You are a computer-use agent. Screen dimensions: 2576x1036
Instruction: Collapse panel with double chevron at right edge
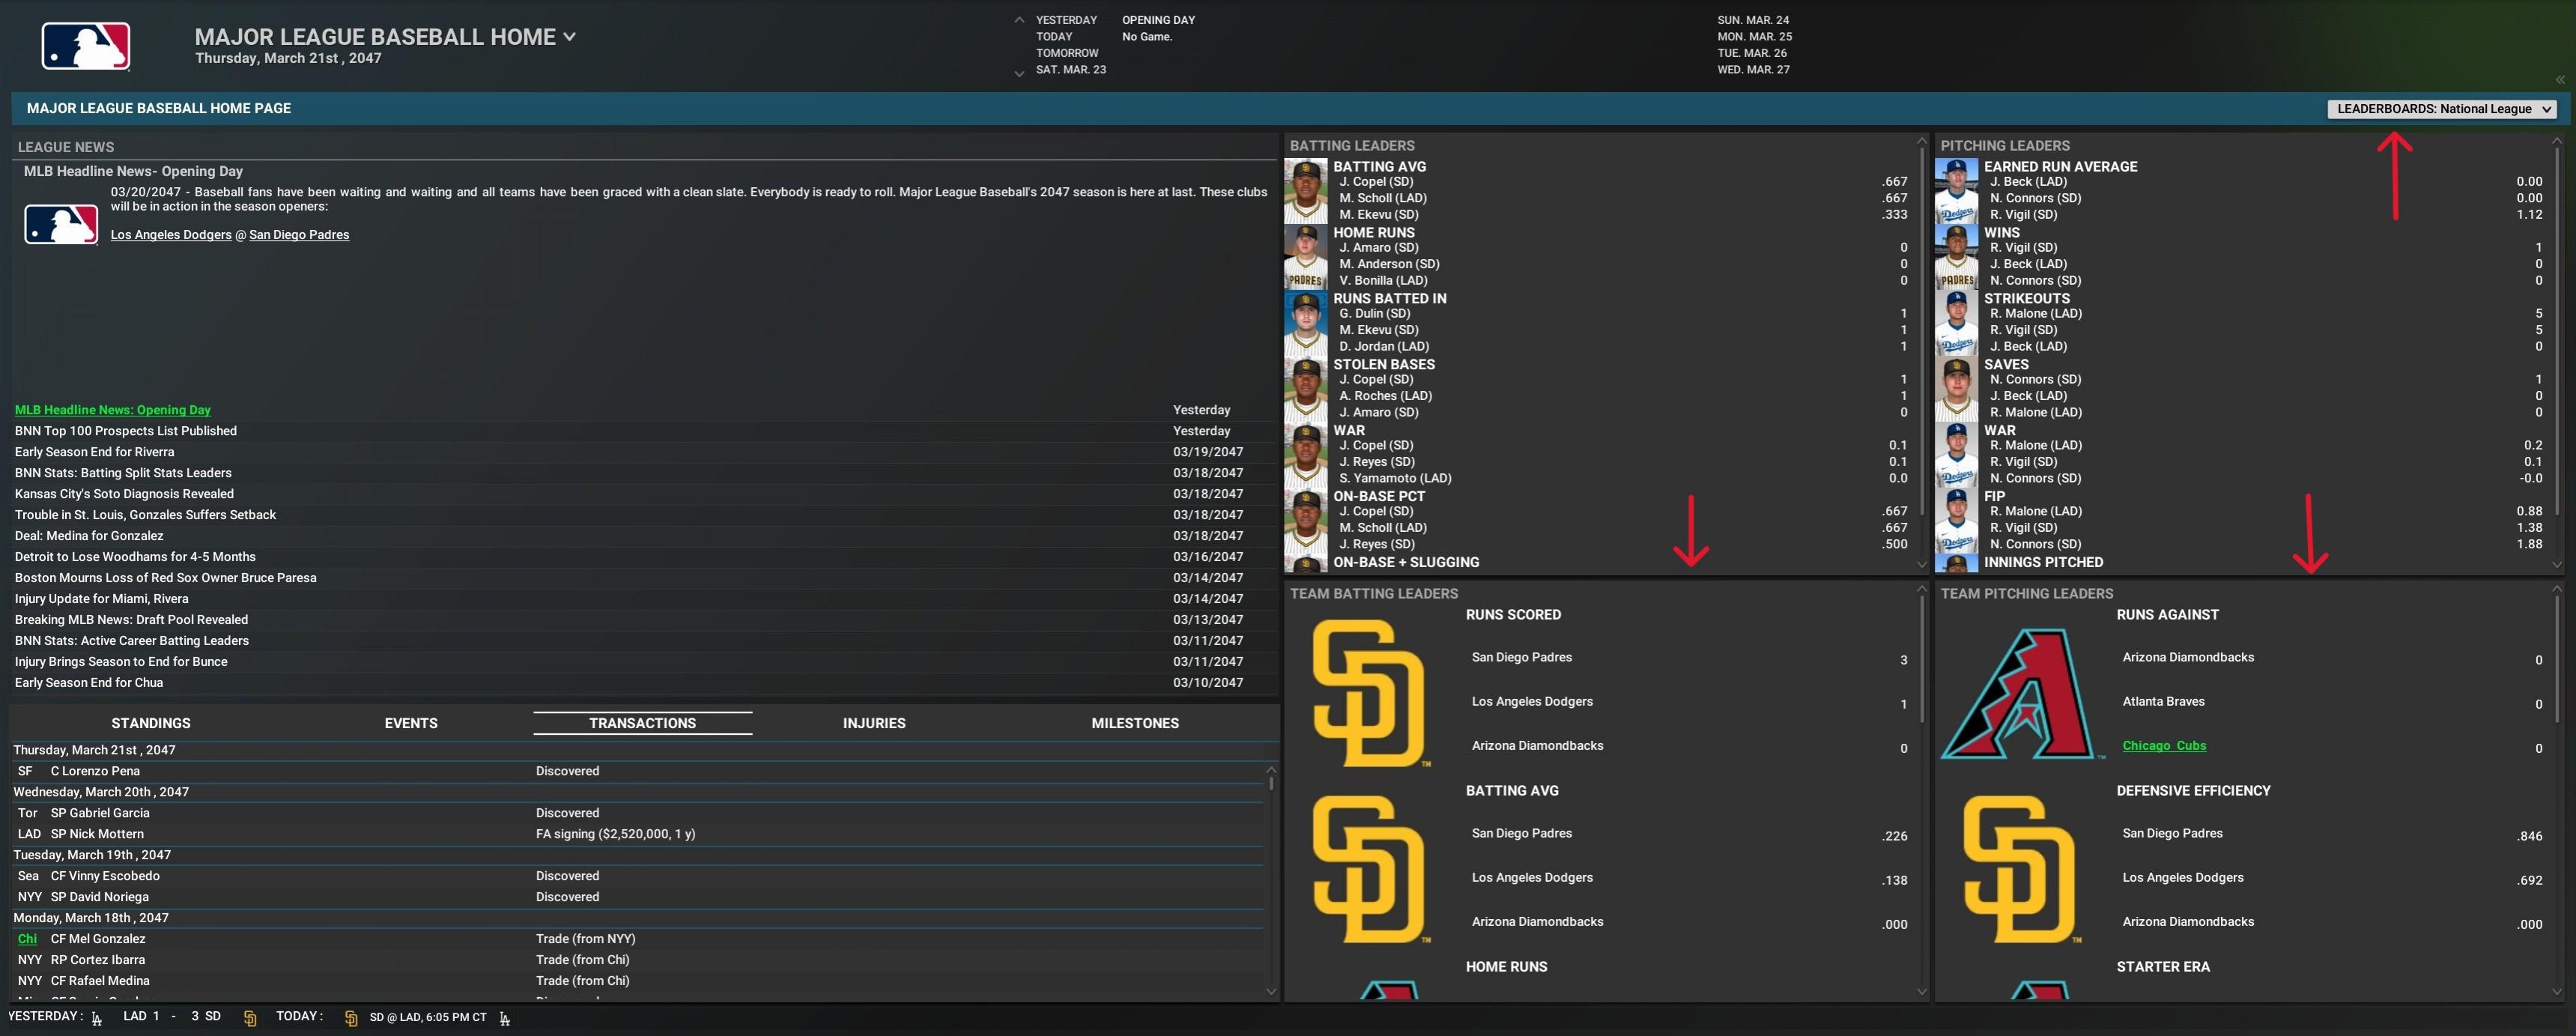coord(2559,80)
